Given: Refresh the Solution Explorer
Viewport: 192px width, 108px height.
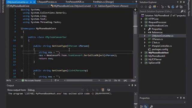Looking at the screenshot, I should pyautogui.click(x=173, y=7).
